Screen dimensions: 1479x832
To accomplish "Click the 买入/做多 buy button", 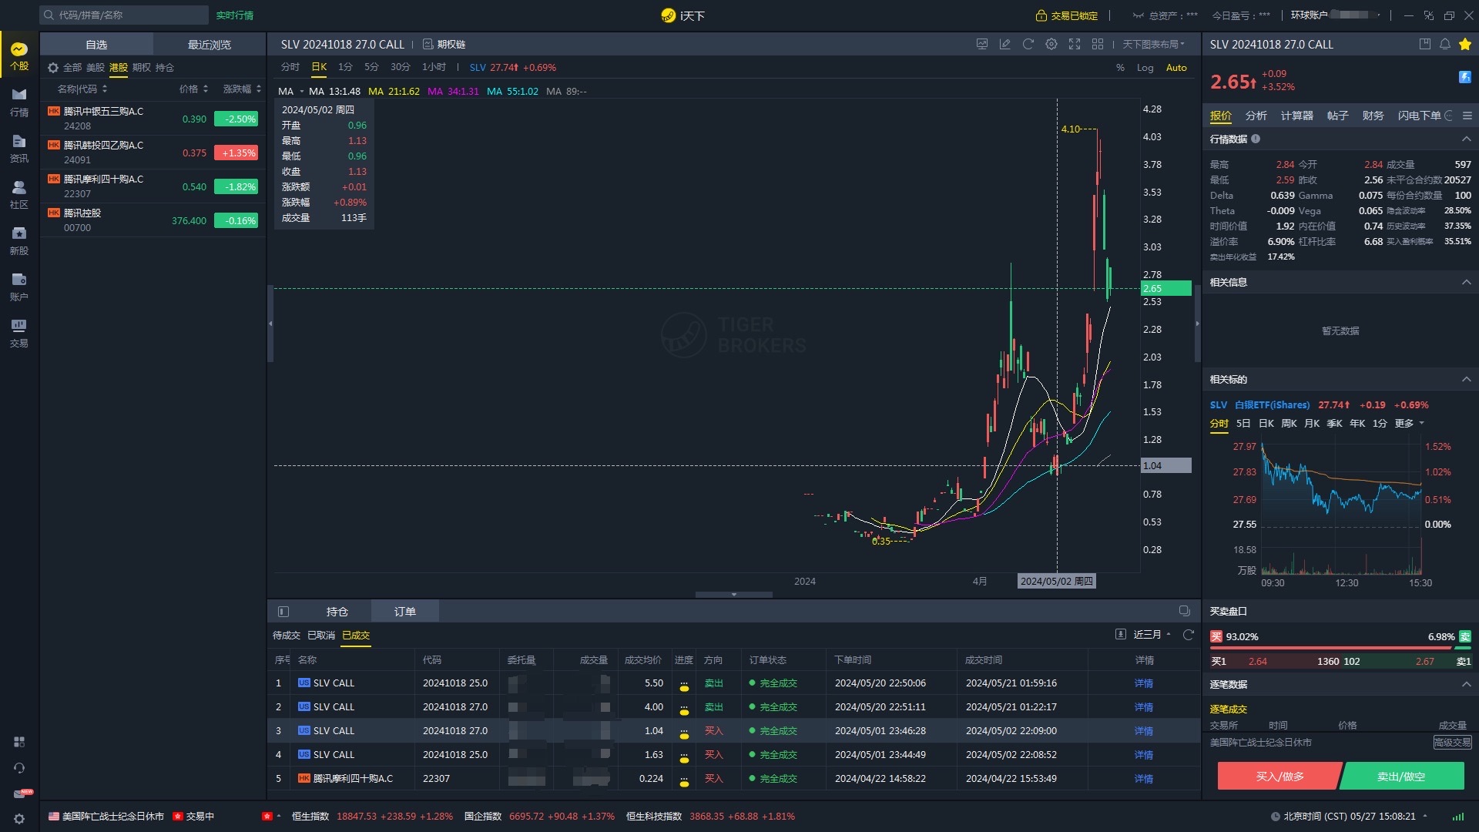I will (x=1279, y=777).
